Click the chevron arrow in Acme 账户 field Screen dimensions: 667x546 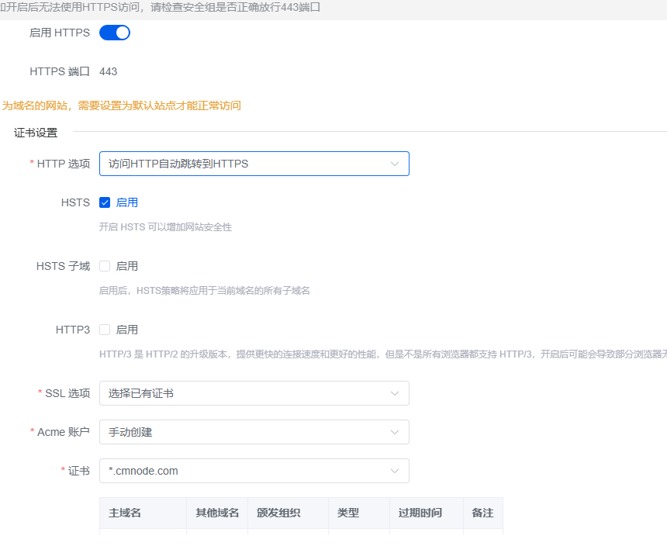click(395, 432)
